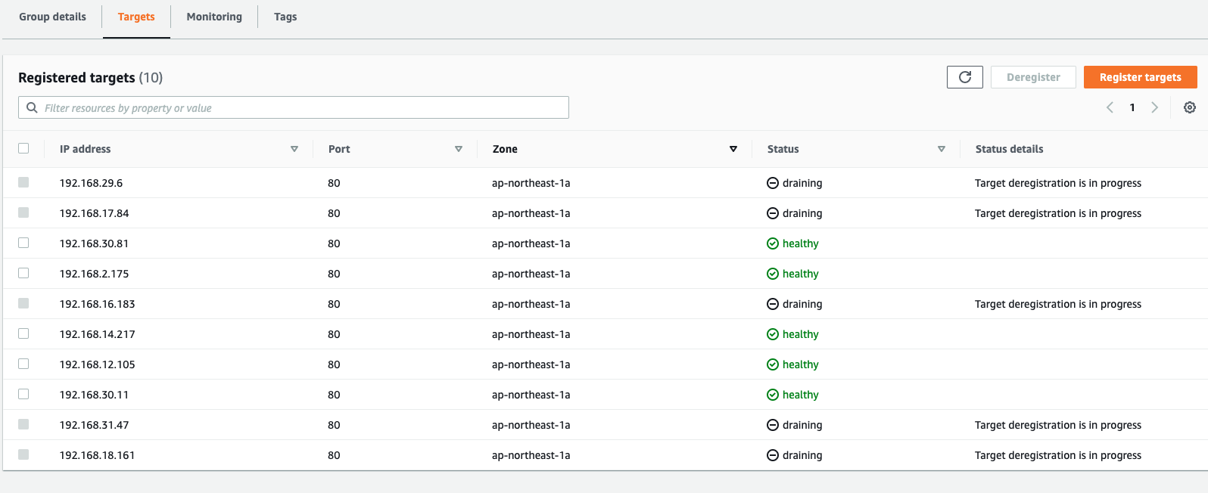Viewport: 1208px width, 493px height.
Task: Sort by IP address column arrow
Action: click(x=294, y=149)
